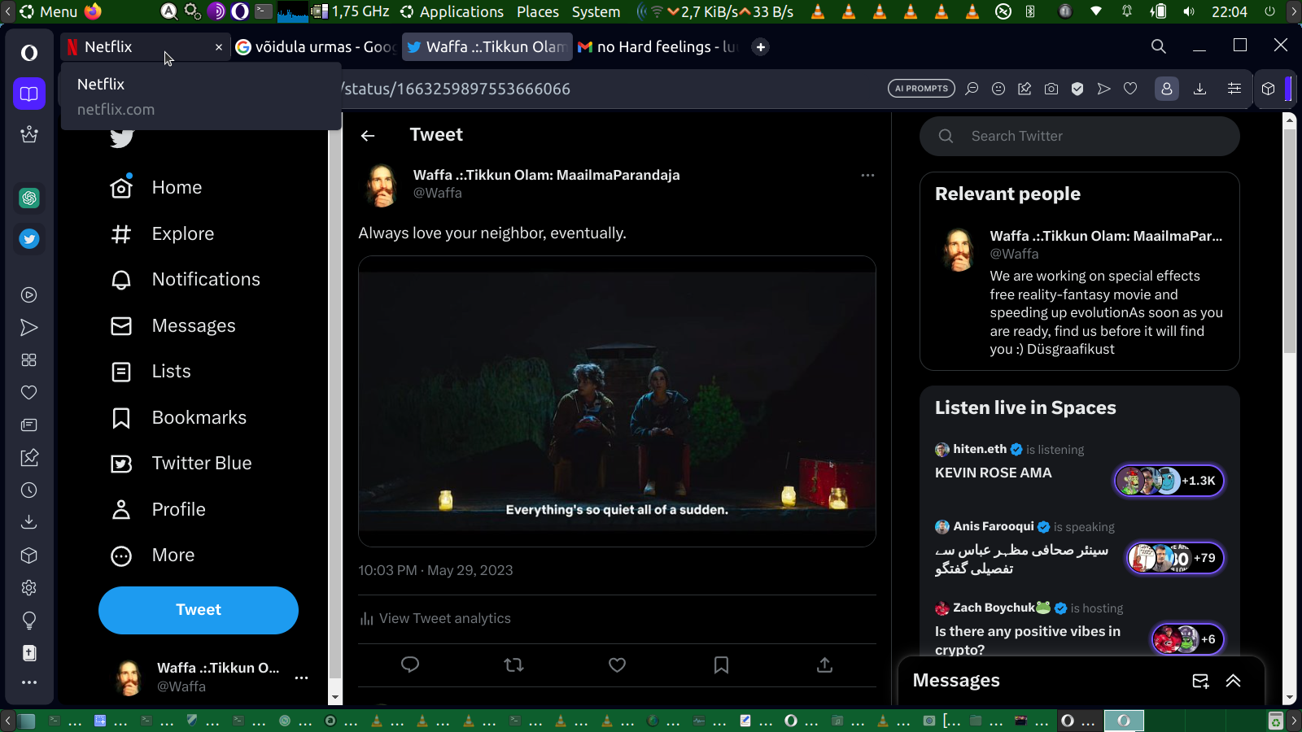Share the tweet with the upload icon
1302x732 pixels.
click(x=824, y=665)
